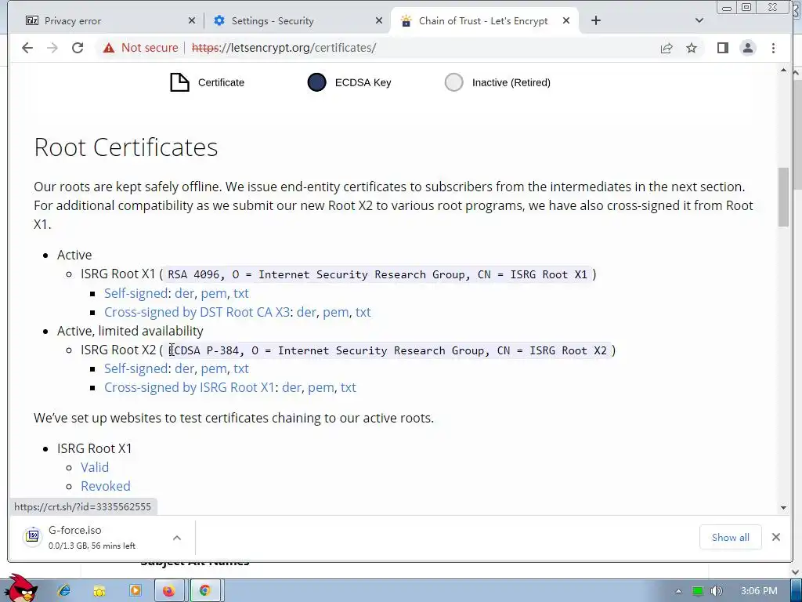The image size is (802, 602).
Task: Click the Root Certificates heading
Action: [126, 147]
